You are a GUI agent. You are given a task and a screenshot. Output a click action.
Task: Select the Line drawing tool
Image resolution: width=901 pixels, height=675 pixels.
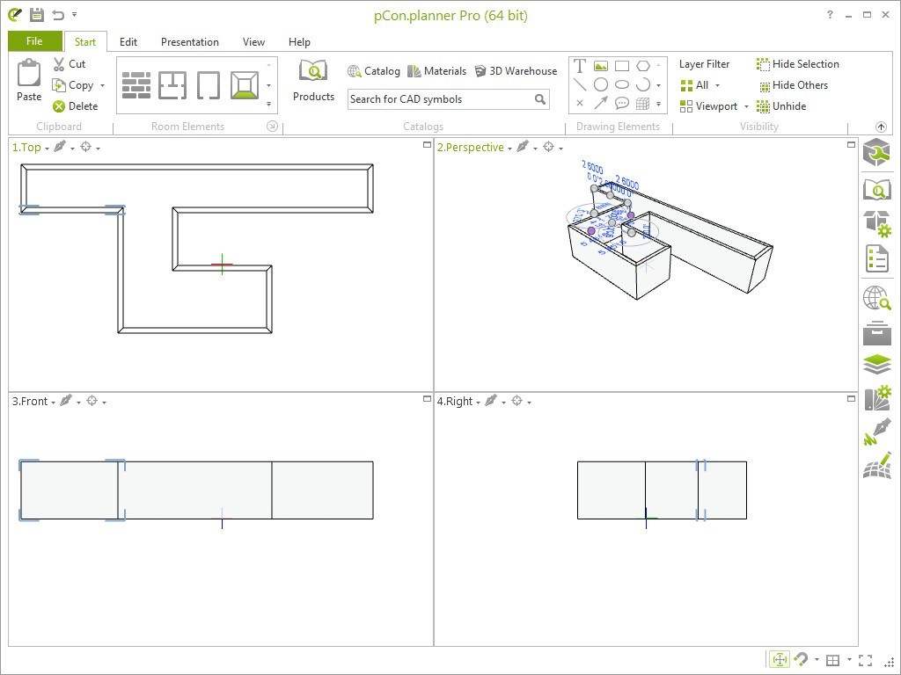pyautogui.click(x=580, y=85)
